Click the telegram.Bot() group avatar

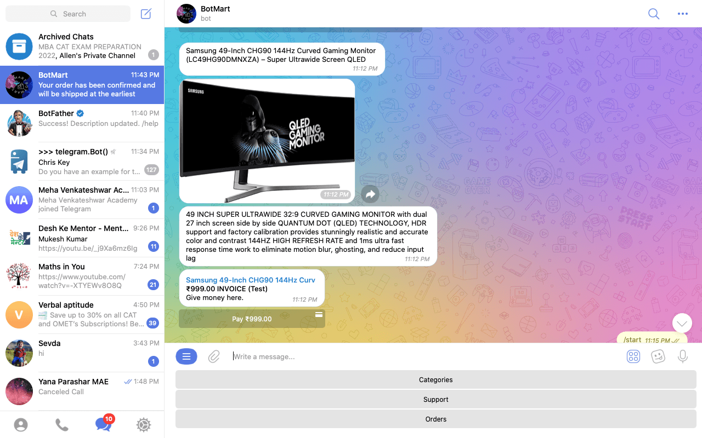[x=19, y=162]
